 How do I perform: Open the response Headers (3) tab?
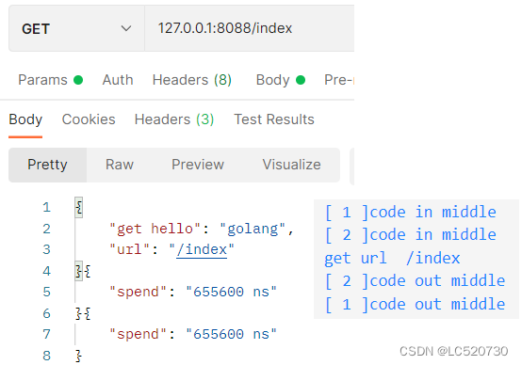coord(174,119)
